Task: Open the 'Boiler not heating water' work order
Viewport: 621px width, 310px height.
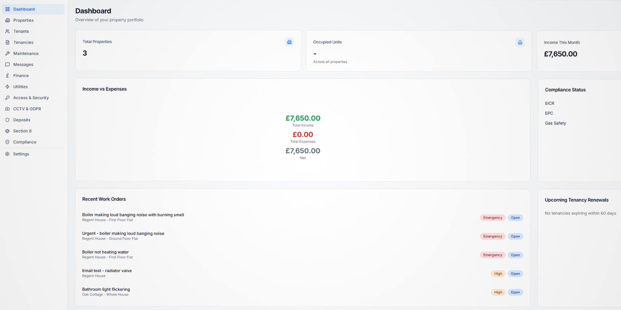Action: 105,252
